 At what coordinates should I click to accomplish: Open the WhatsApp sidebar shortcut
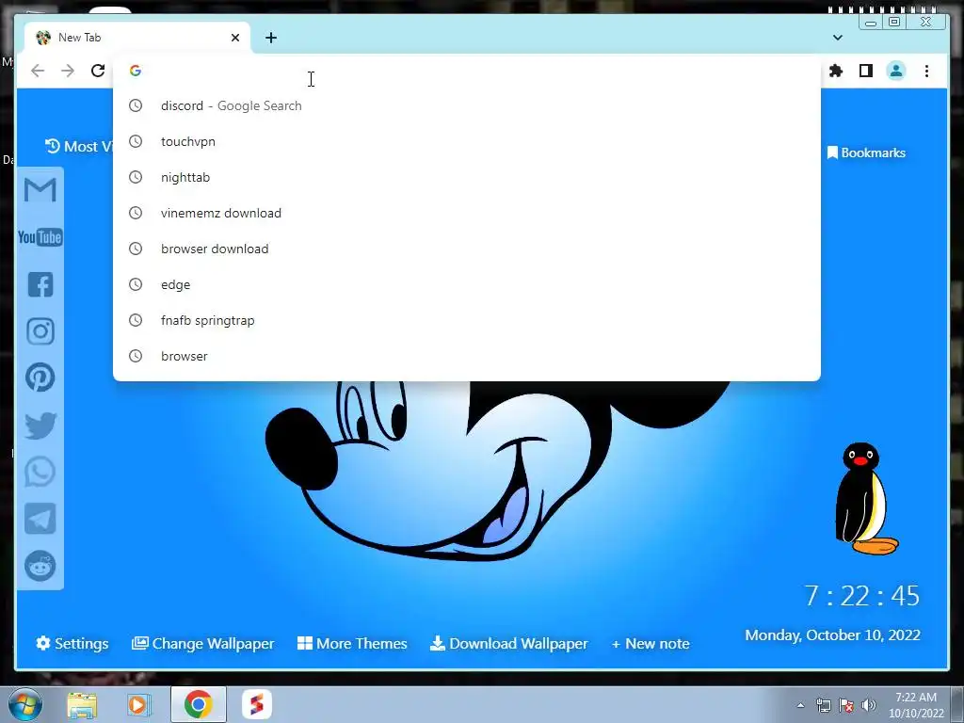point(40,472)
